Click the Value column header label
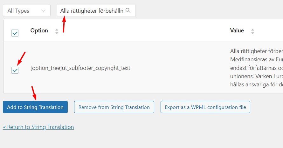The width and height of the screenshot is (283, 148). coord(237,30)
